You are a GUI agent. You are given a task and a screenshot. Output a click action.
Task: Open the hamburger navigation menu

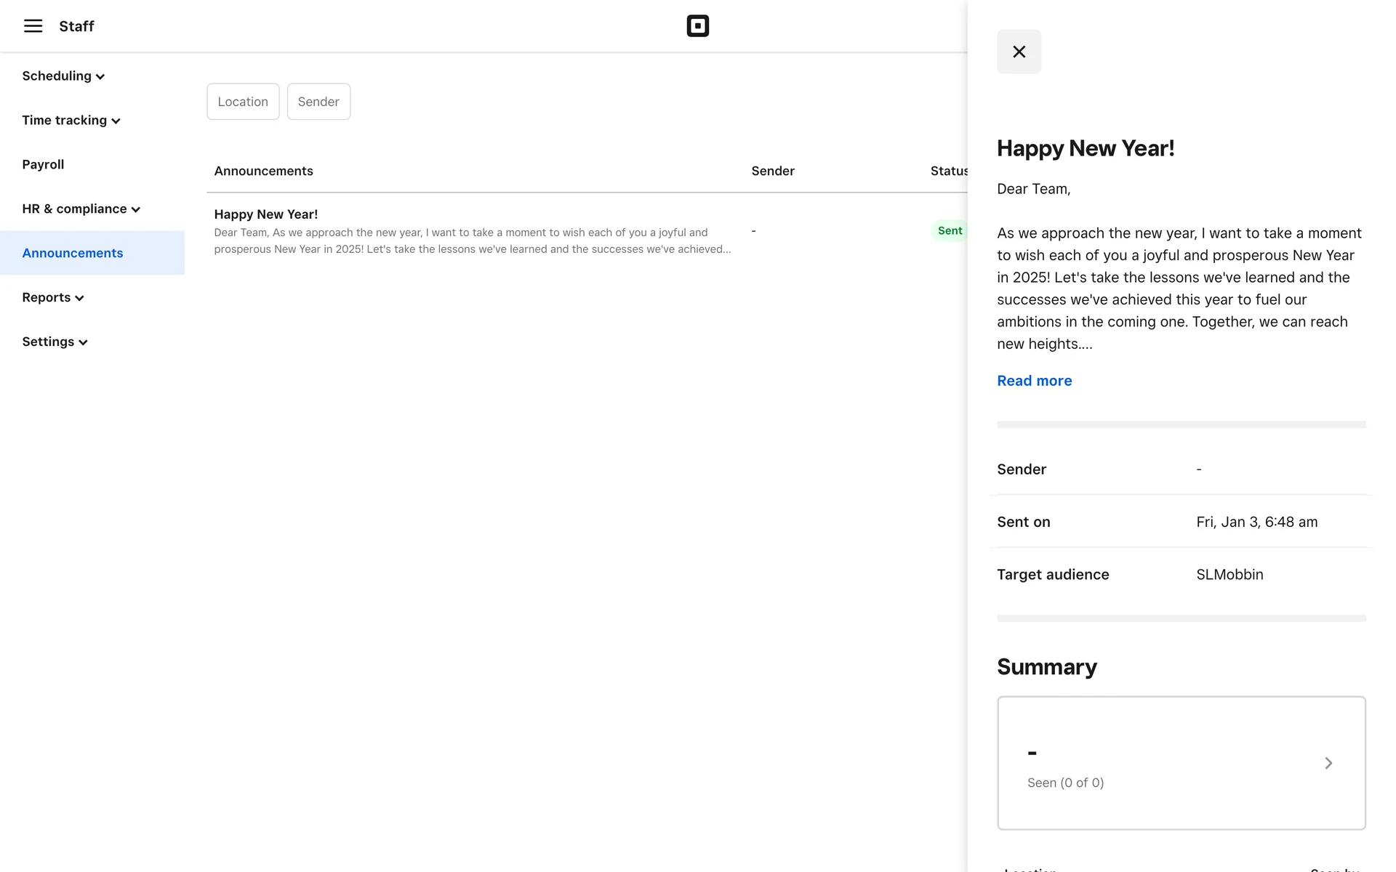[x=33, y=26]
